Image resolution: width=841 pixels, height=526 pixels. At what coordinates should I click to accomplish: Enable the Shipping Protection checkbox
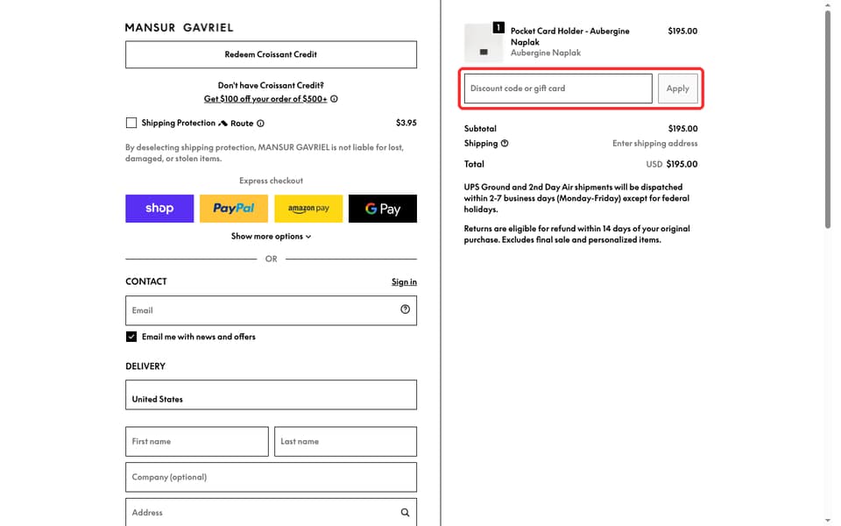point(131,123)
